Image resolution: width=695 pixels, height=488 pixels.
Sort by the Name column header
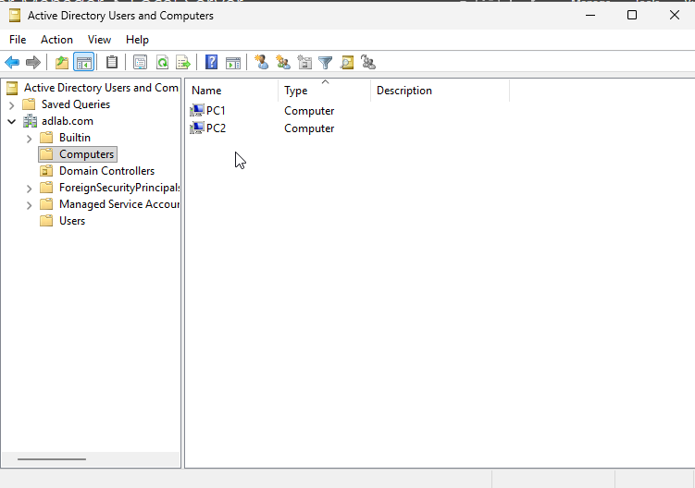coord(232,91)
